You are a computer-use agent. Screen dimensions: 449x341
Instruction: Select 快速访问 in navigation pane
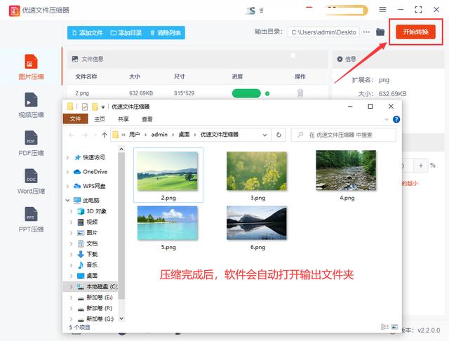tap(93, 157)
